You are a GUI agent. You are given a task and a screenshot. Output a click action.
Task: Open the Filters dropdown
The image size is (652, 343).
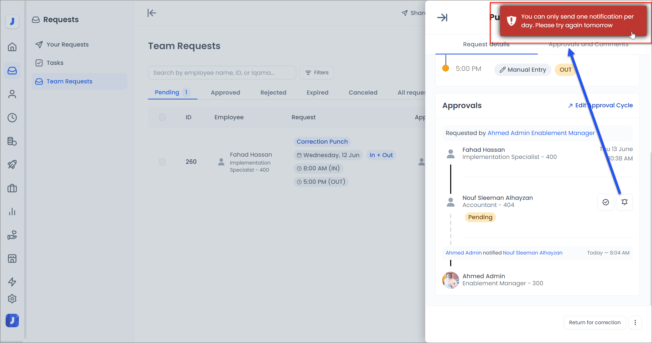click(x=316, y=72)
